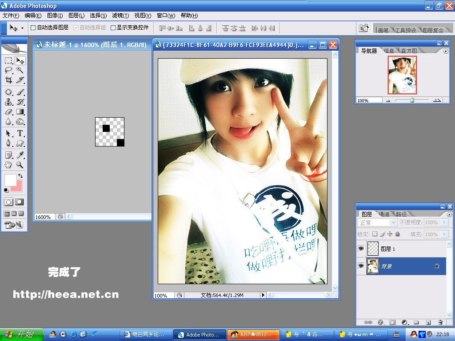Enable 自动选择图层 checkbox
Viewport: 455px width, 341px height.
[x=33, y=28]
